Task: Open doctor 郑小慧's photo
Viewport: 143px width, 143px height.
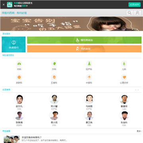Action: [54, 99]
